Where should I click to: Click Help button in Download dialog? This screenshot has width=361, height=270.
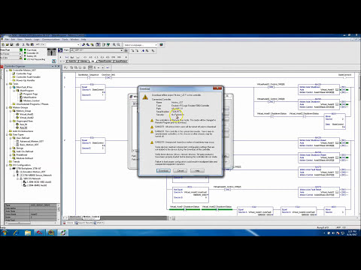pyautogui.click(x=197, y=170)
